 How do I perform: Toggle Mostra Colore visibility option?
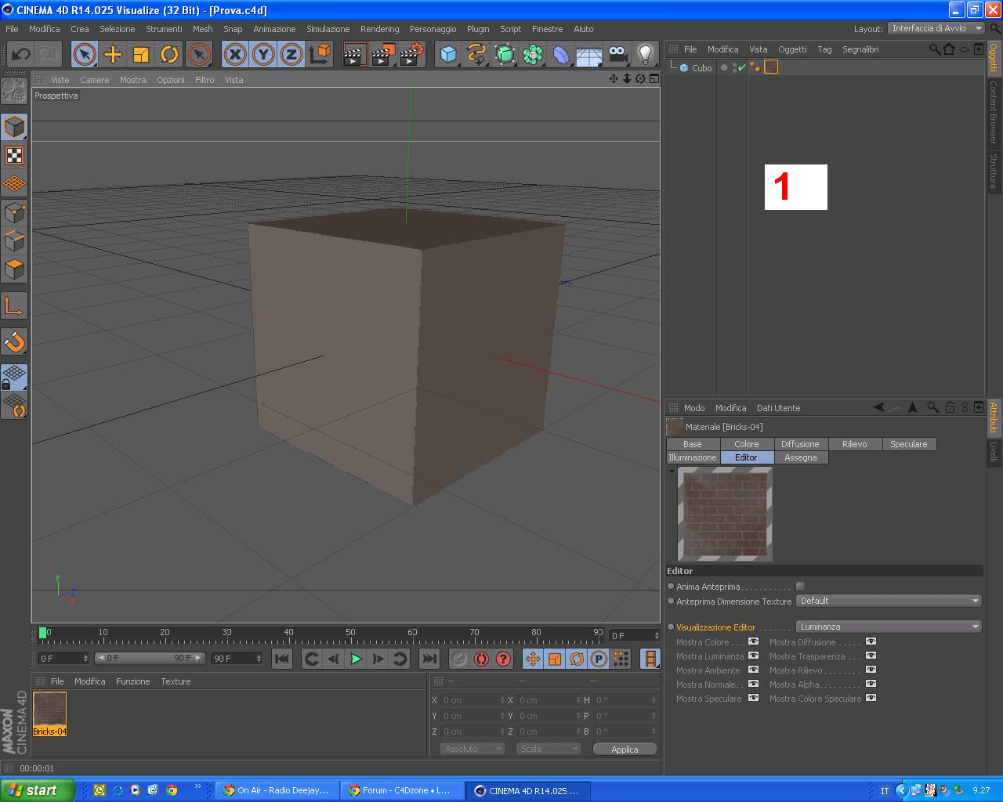[753, 641]
